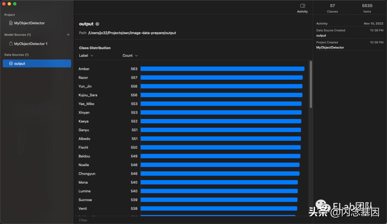Click the 57 Classes summary
The height and width of the screenshot is (224, 387).
click(333, 8)
